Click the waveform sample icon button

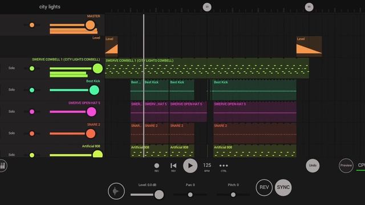pos(116,191)
